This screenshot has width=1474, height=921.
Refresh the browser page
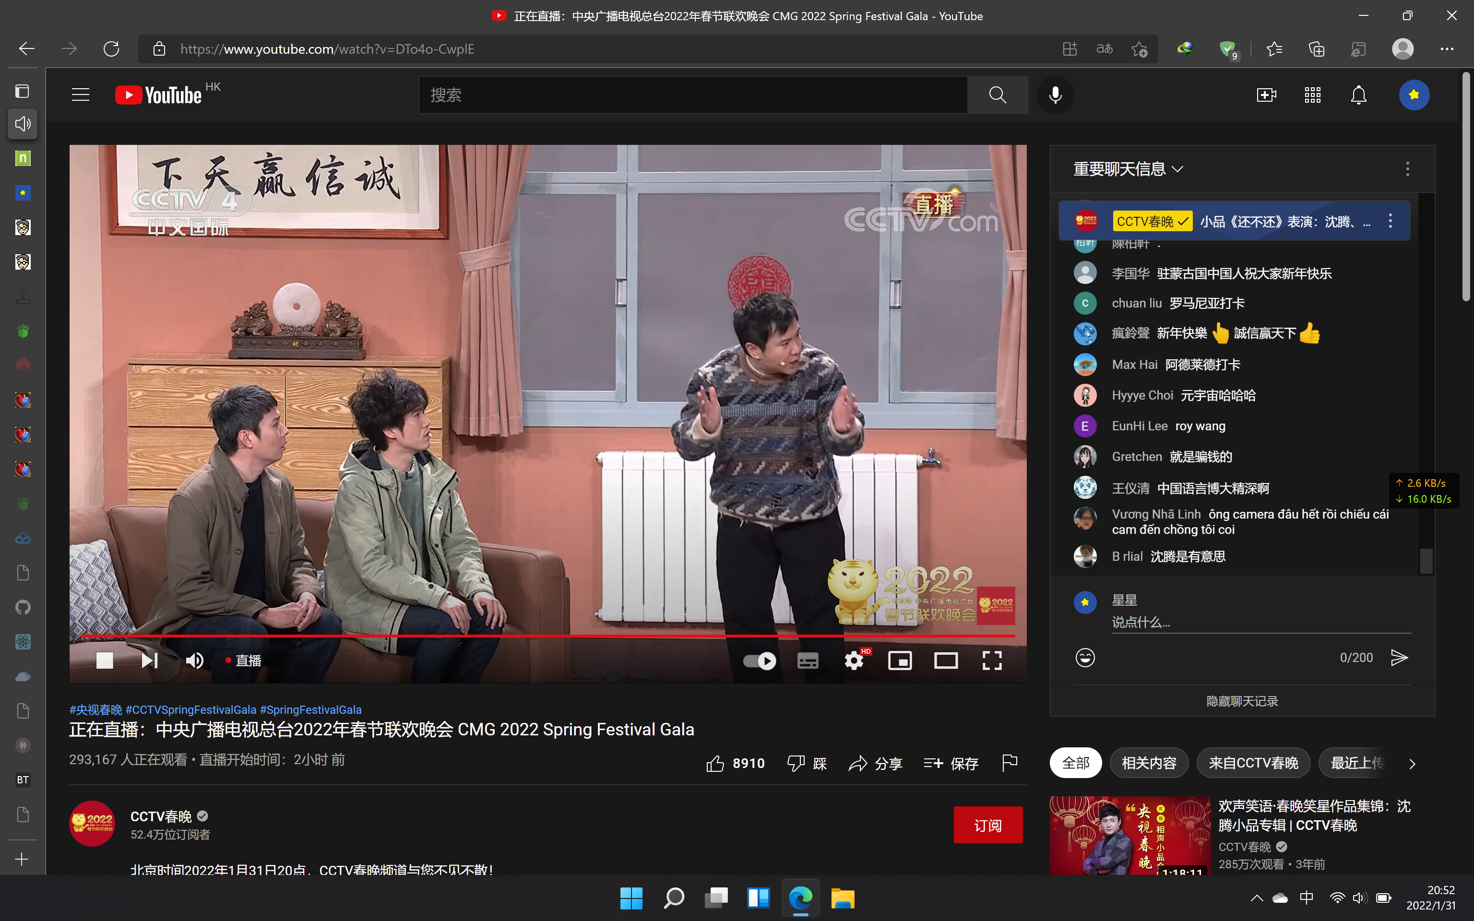pos(111,49)
